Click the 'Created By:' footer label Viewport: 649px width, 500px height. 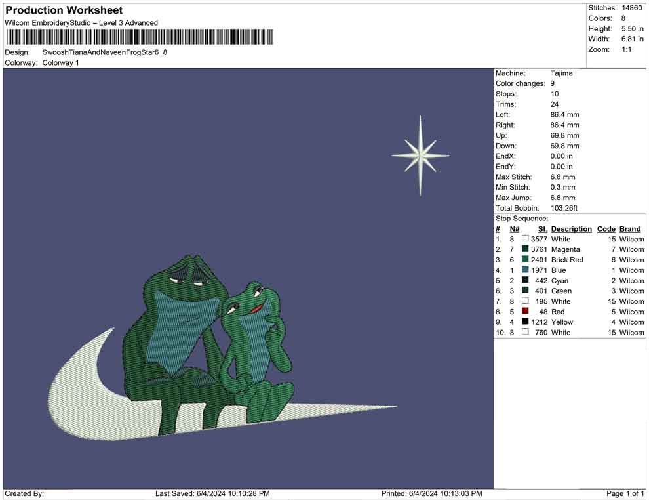[24, 493]
